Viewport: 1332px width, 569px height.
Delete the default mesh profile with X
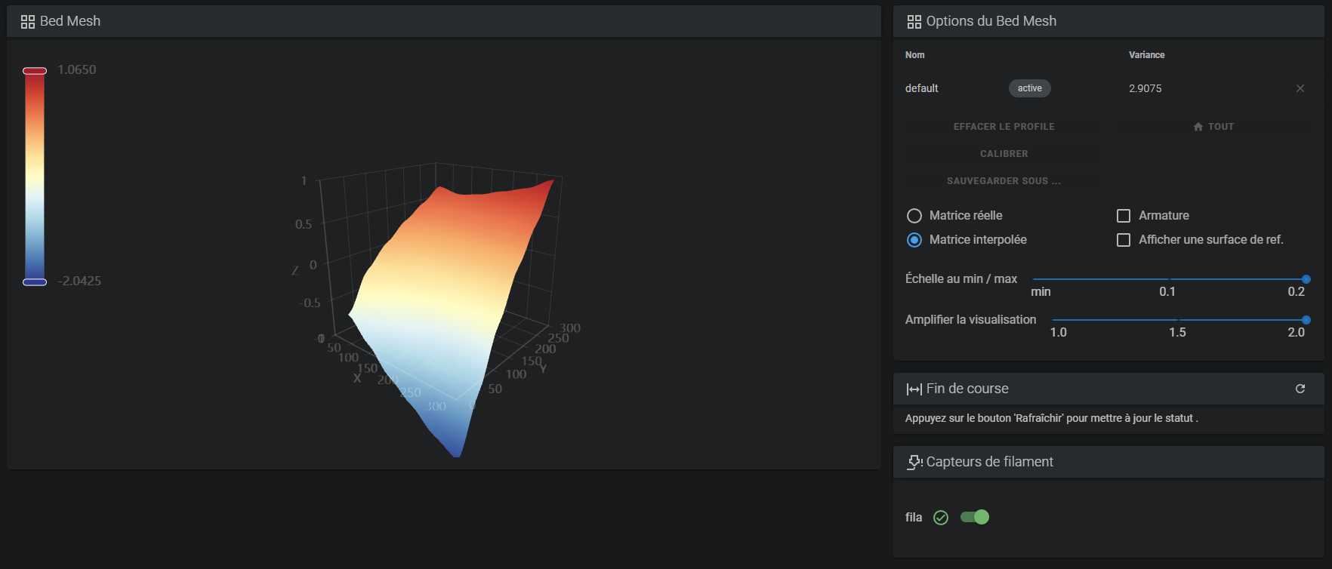coord(1300,88)
